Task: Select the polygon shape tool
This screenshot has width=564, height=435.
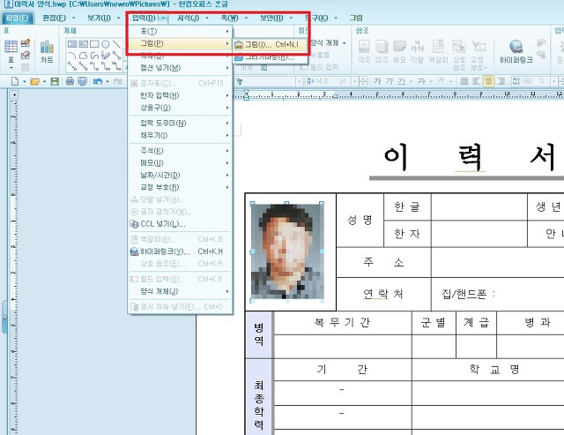Action: 84,55
